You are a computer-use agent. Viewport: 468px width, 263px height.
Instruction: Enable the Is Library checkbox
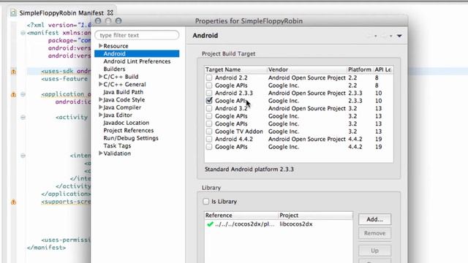[206, 202]
